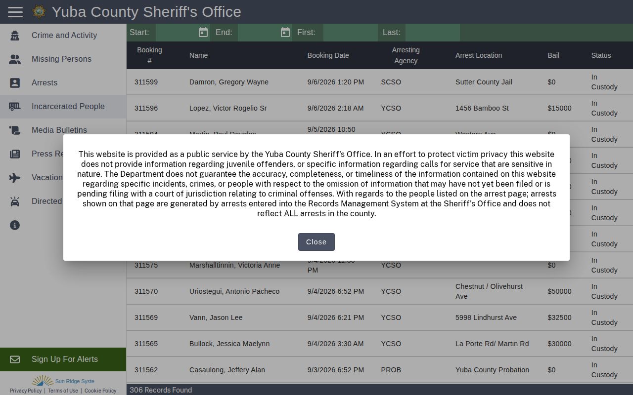Click booking number 311596
633x395 pixels.
point(146,108)
